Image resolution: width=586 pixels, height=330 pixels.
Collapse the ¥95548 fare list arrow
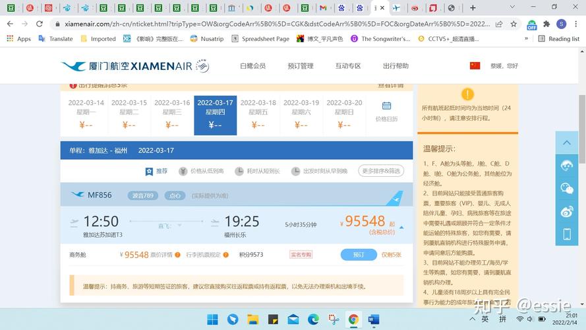pos(401,227)
